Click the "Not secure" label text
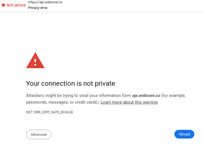The image size is (203, 148). pyautogui.click(x=16, y=5)
